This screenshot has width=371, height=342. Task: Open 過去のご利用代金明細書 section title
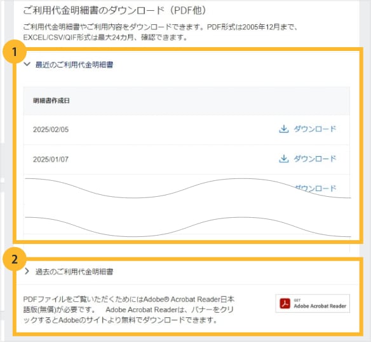[74, 272]
